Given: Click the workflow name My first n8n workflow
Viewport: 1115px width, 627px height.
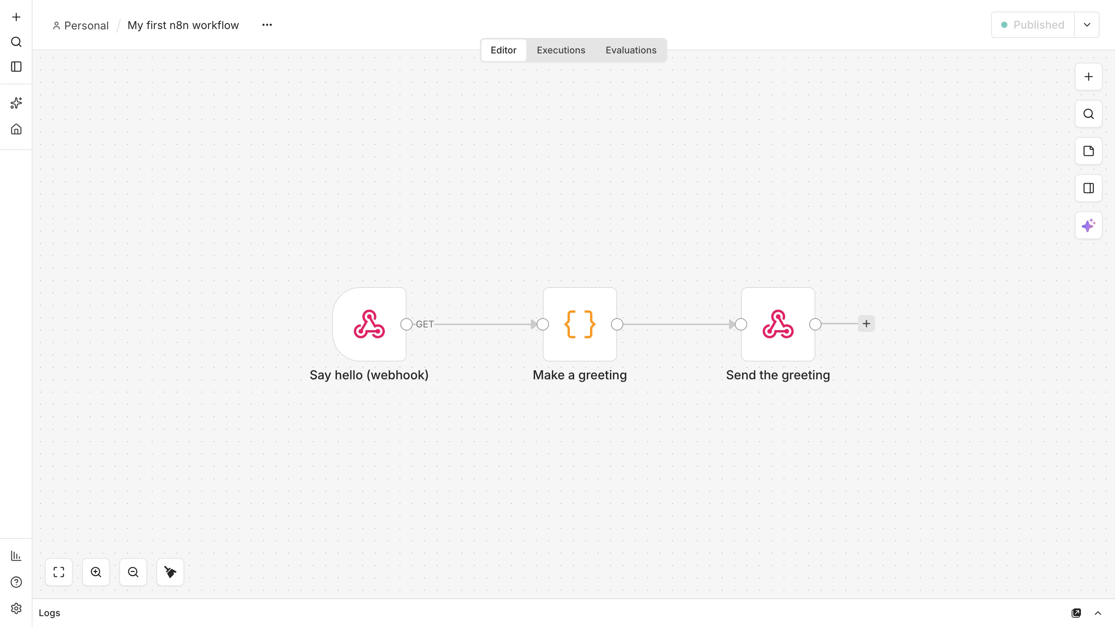Looking at the screenshot, I should pyautogui.click(x=183, y=25).
